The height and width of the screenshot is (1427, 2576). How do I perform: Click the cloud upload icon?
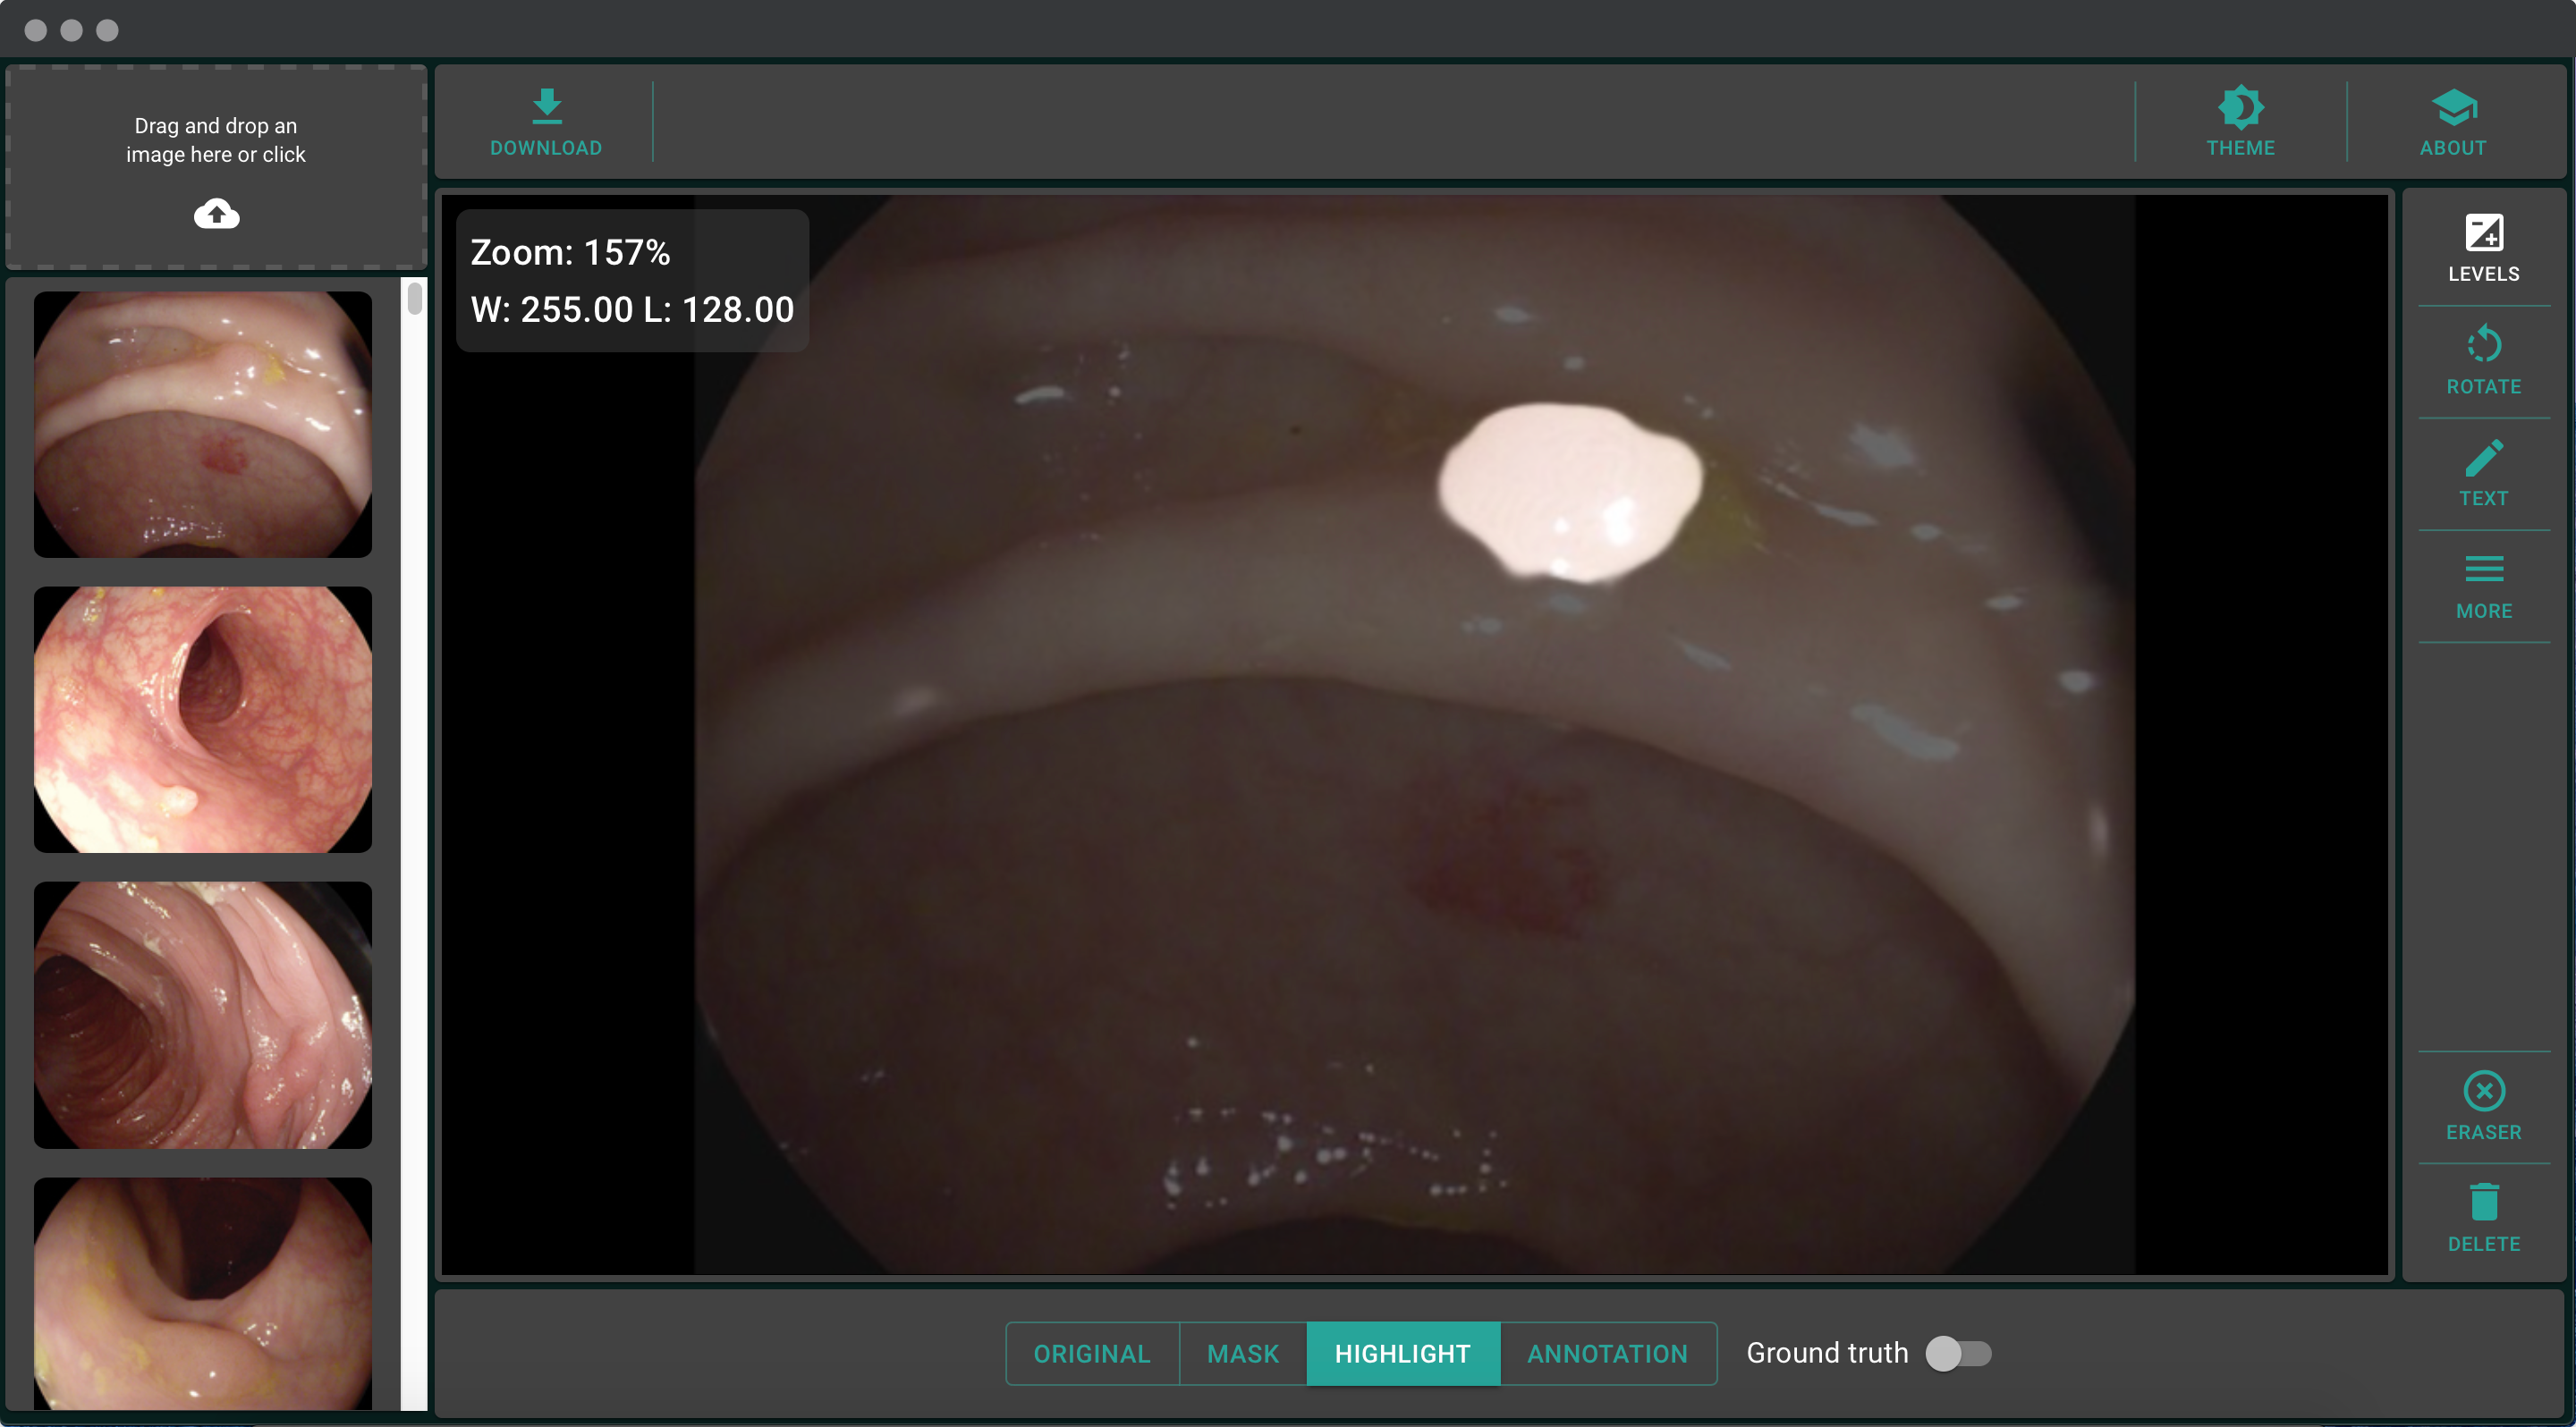(216, 214)
